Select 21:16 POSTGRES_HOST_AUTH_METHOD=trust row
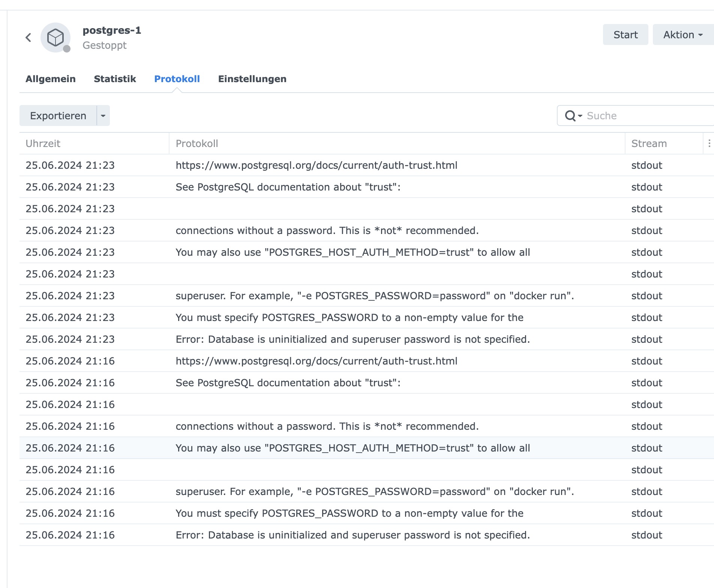 tap(367, 448)
